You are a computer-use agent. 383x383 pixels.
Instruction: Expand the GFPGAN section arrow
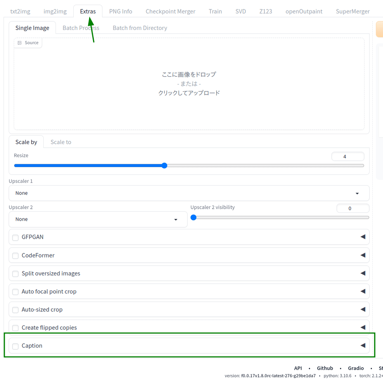click(363, 237)
